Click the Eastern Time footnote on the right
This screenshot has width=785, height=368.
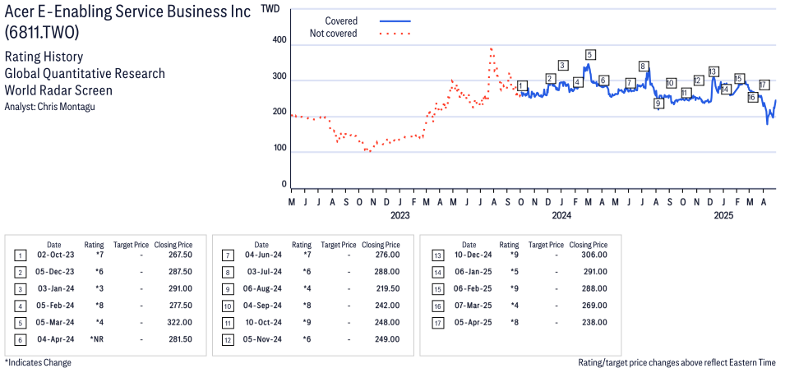676,362
